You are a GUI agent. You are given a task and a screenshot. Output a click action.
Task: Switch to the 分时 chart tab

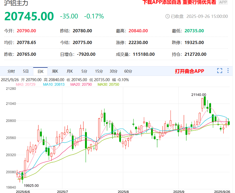coord(11,71)
